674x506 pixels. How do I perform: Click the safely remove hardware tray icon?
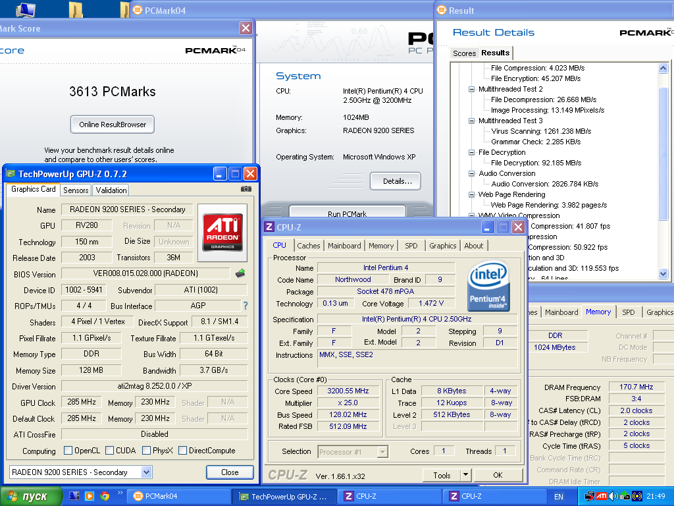625,496
